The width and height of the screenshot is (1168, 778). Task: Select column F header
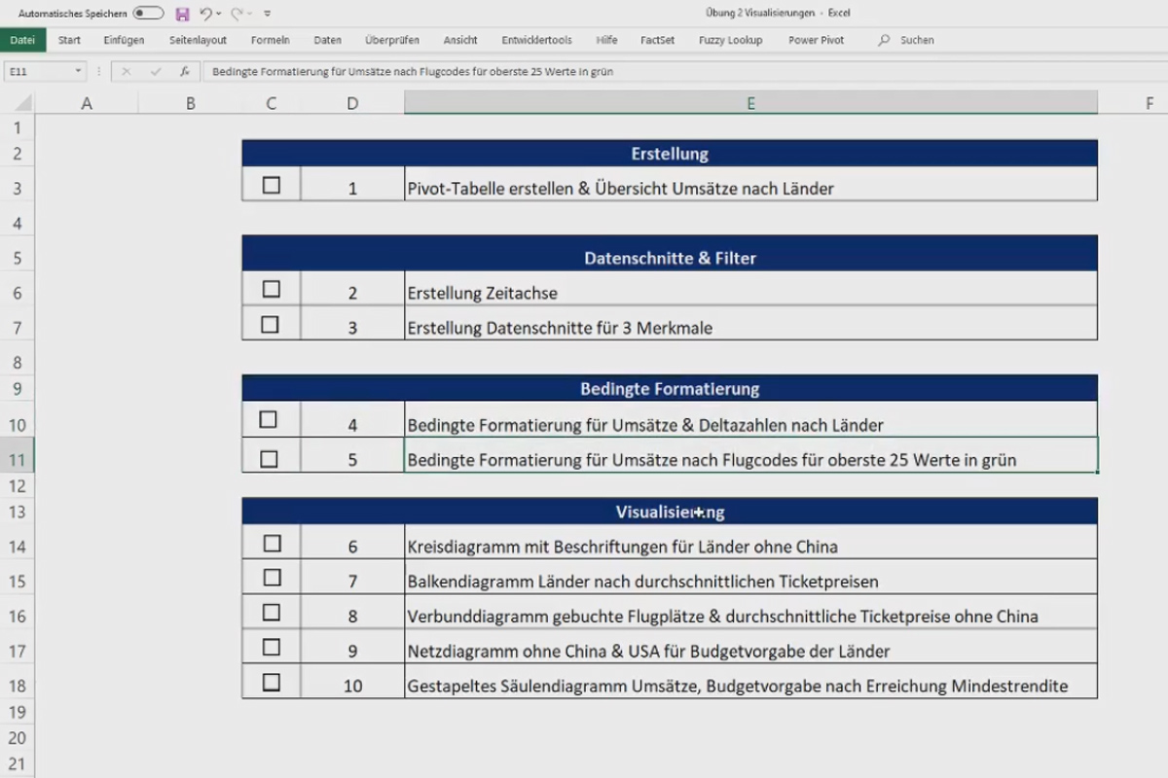click(x=1149, y=103)
